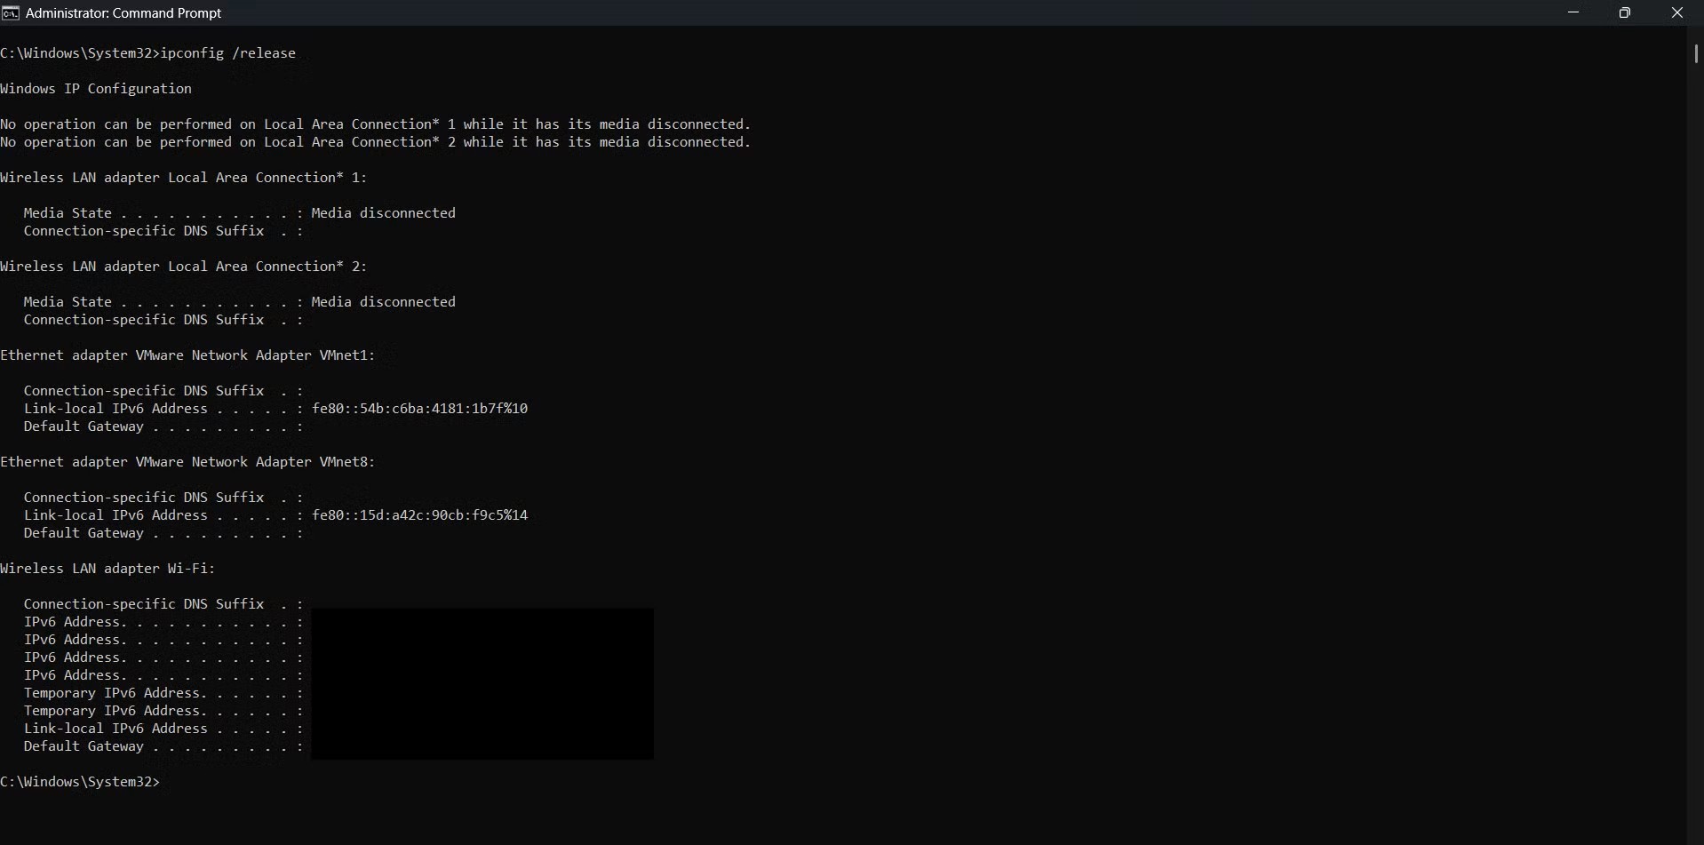Click the empty scrollbar track below the thumb
Screen dimensions: 1704x845
(1695, 444)
